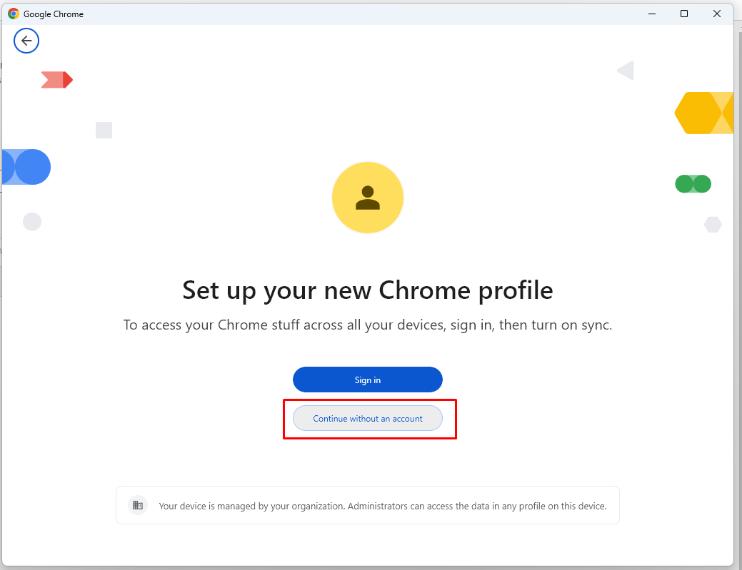Choose Continue without an account
This screenshot has width=742, height=570.
pos(367,418)
